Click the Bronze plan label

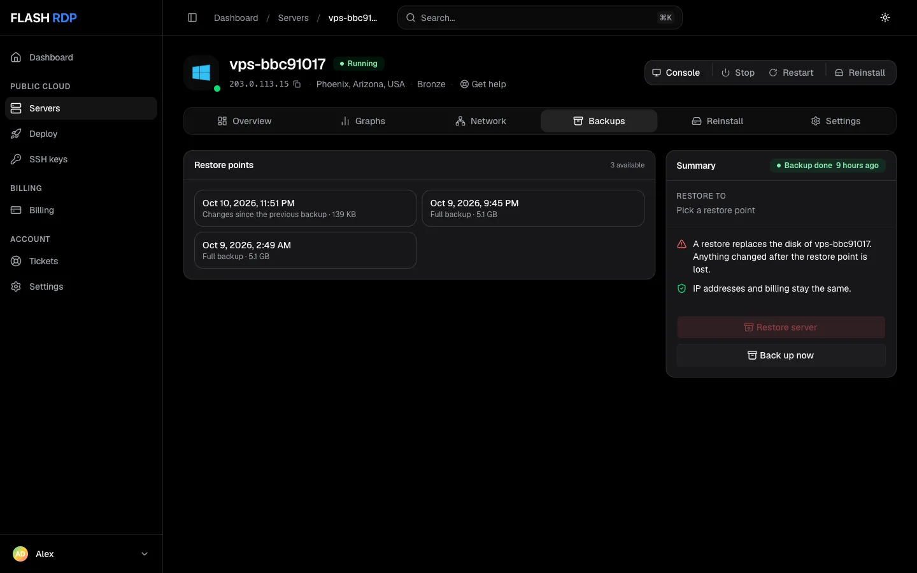click(x=431, y=84)
